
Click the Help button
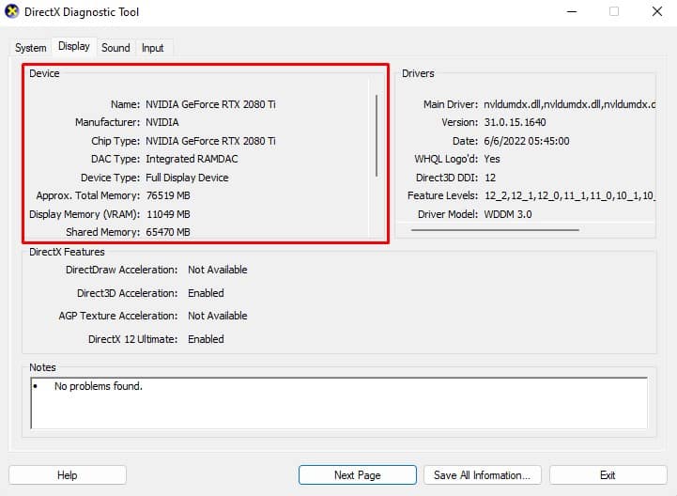pos(68,474)
